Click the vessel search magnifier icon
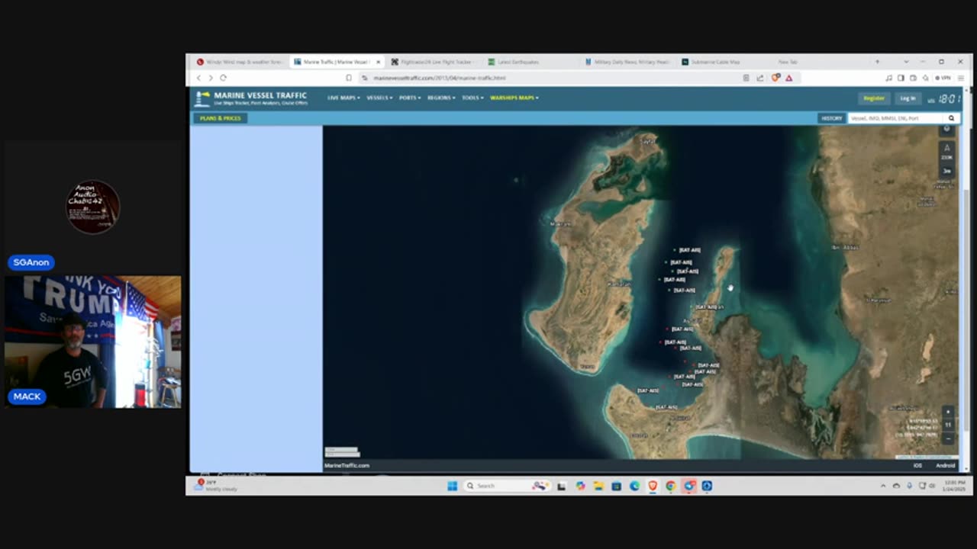This screenshot has height=549, width=977. [x=951, y=118]
